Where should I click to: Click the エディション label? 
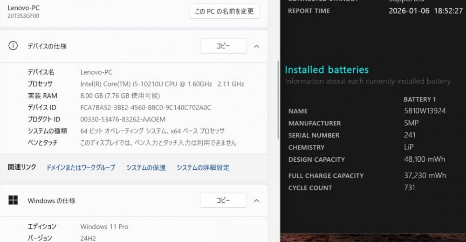[x=42, y=227]
